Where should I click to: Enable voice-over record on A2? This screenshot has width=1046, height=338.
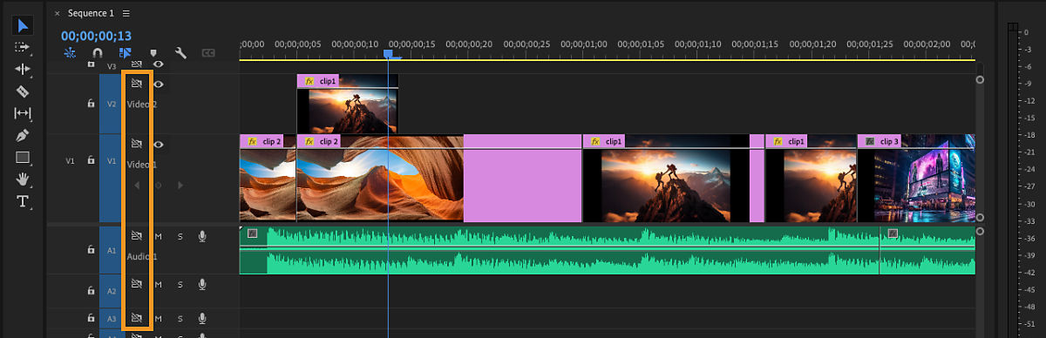click(202, 284)
